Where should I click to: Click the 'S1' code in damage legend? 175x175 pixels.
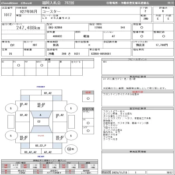coord(64,165)
